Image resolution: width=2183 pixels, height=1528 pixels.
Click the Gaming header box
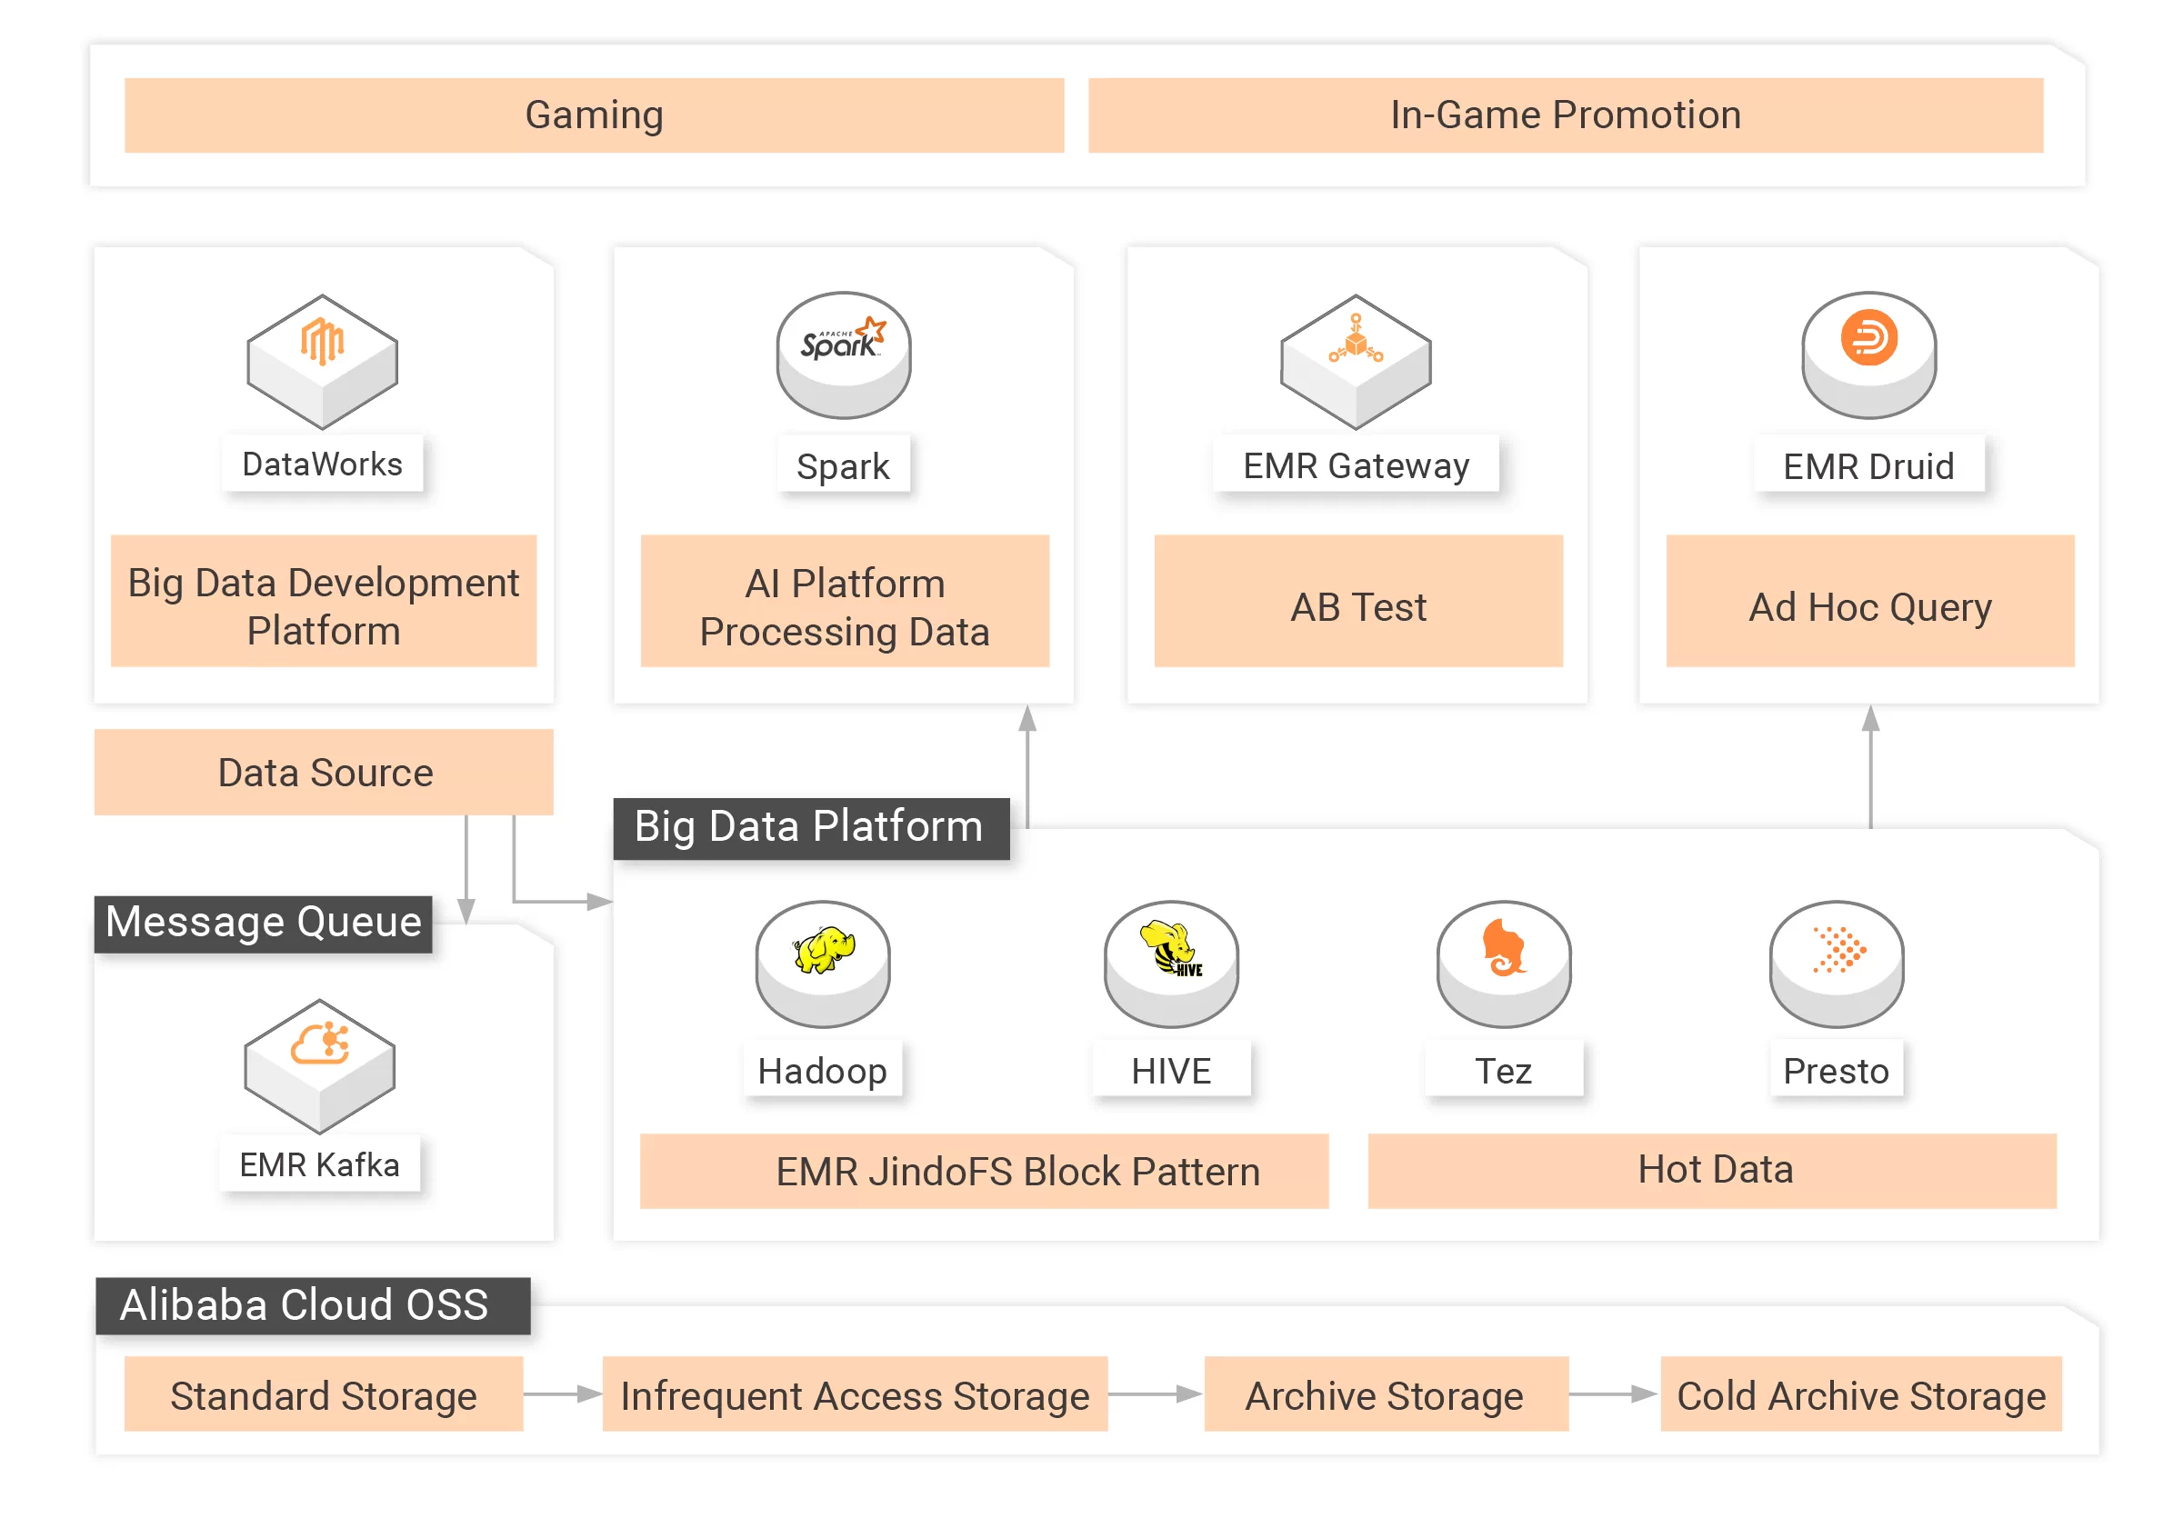pyautogui.click(x=595, y=115)
